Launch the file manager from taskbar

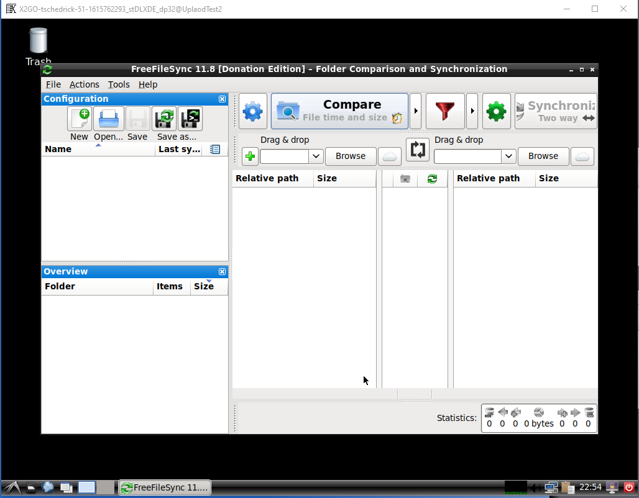(31, 487)
